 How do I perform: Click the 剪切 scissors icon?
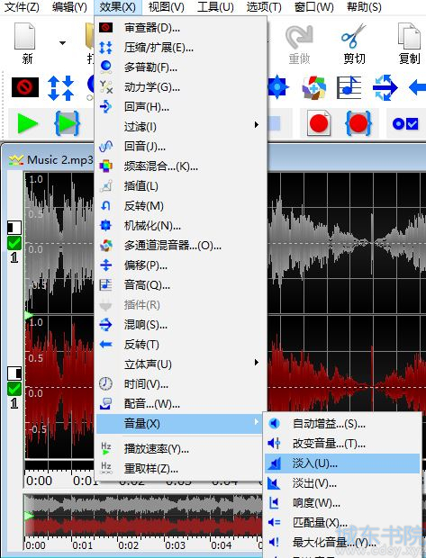pyautogui.click(x=354, y=43)
